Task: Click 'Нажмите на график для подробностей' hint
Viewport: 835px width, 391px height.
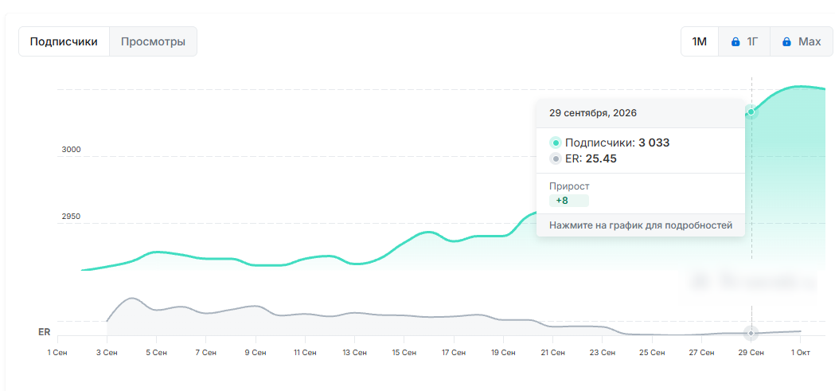Action: (641, 225)
